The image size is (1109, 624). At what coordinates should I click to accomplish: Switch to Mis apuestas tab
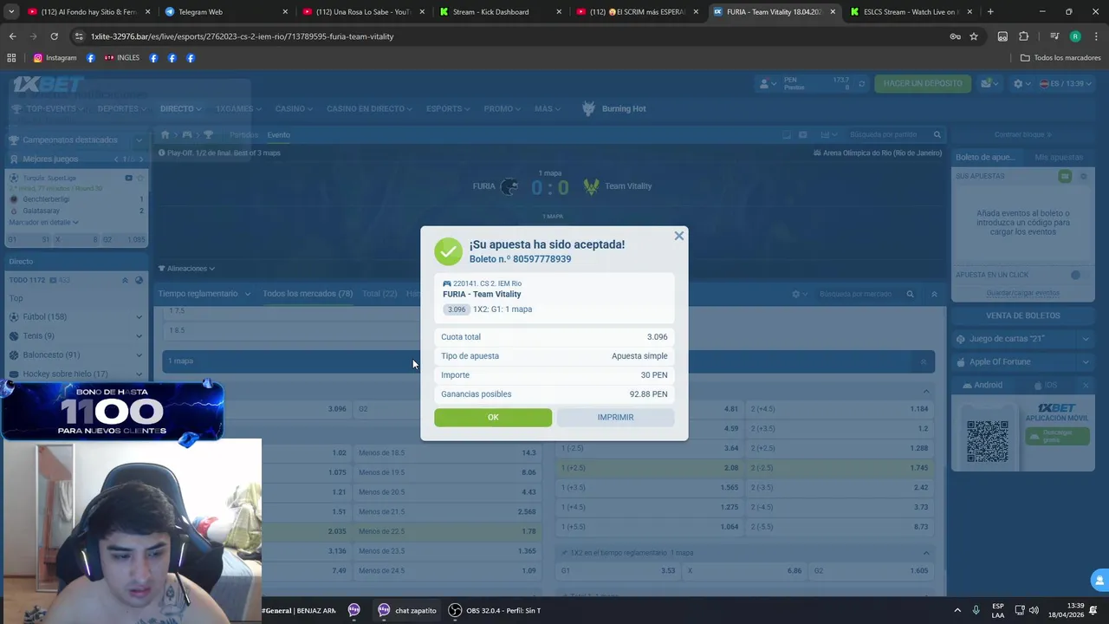click(1059, 157)
